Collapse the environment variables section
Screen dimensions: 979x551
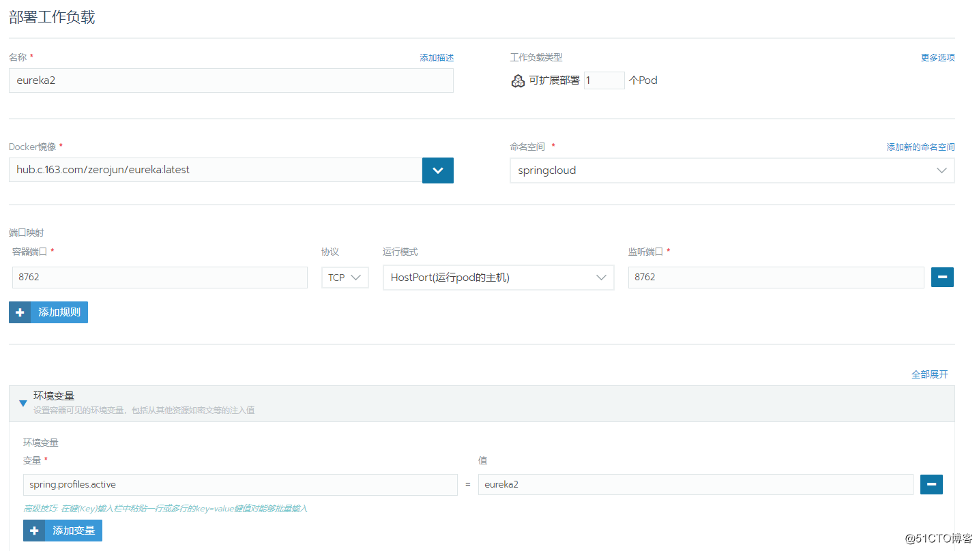pyautogui.click(x=23, y=403)
